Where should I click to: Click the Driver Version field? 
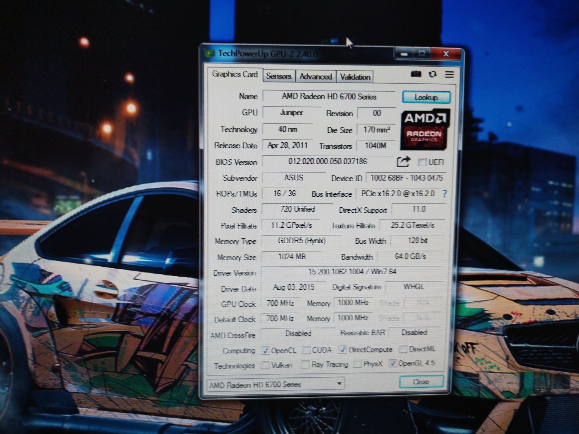(352, 272)
